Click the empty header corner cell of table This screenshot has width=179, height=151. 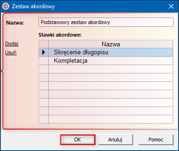(x=43, y=44)
